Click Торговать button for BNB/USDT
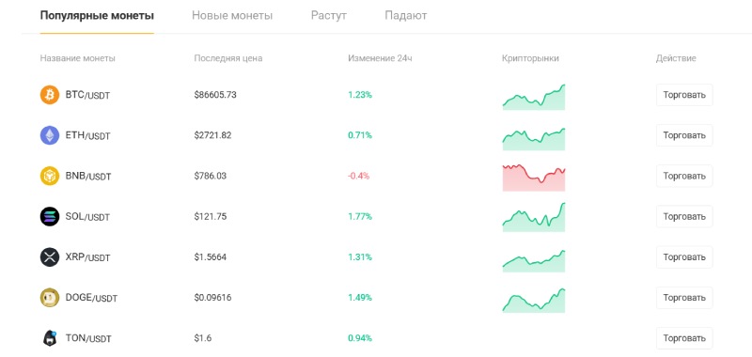The width and height of the screenshot is (752, 357). (x=684, y=176)
